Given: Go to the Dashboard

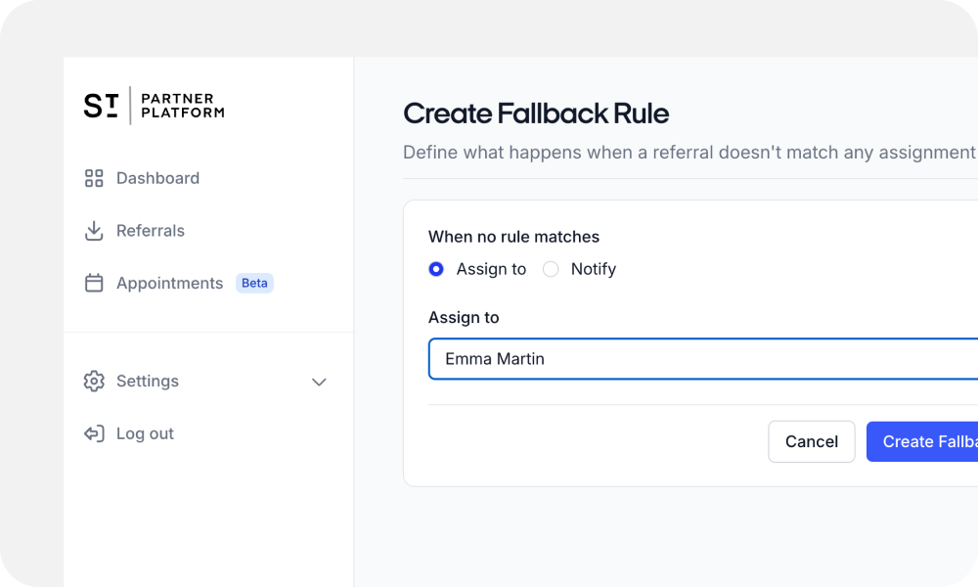Looking at the screenshot, I should pos(157,178).
